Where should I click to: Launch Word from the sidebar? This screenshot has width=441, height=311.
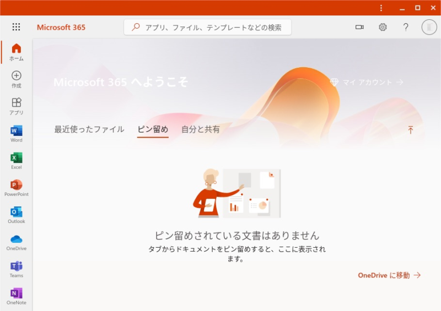(17, 134)
